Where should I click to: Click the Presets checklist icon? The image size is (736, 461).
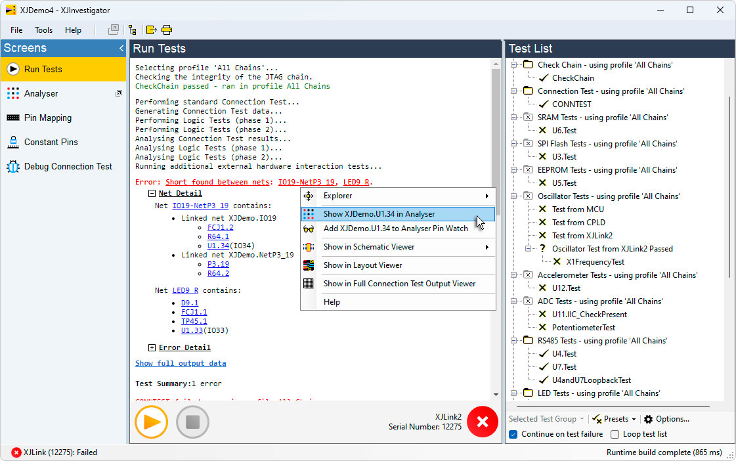point(597,419)
